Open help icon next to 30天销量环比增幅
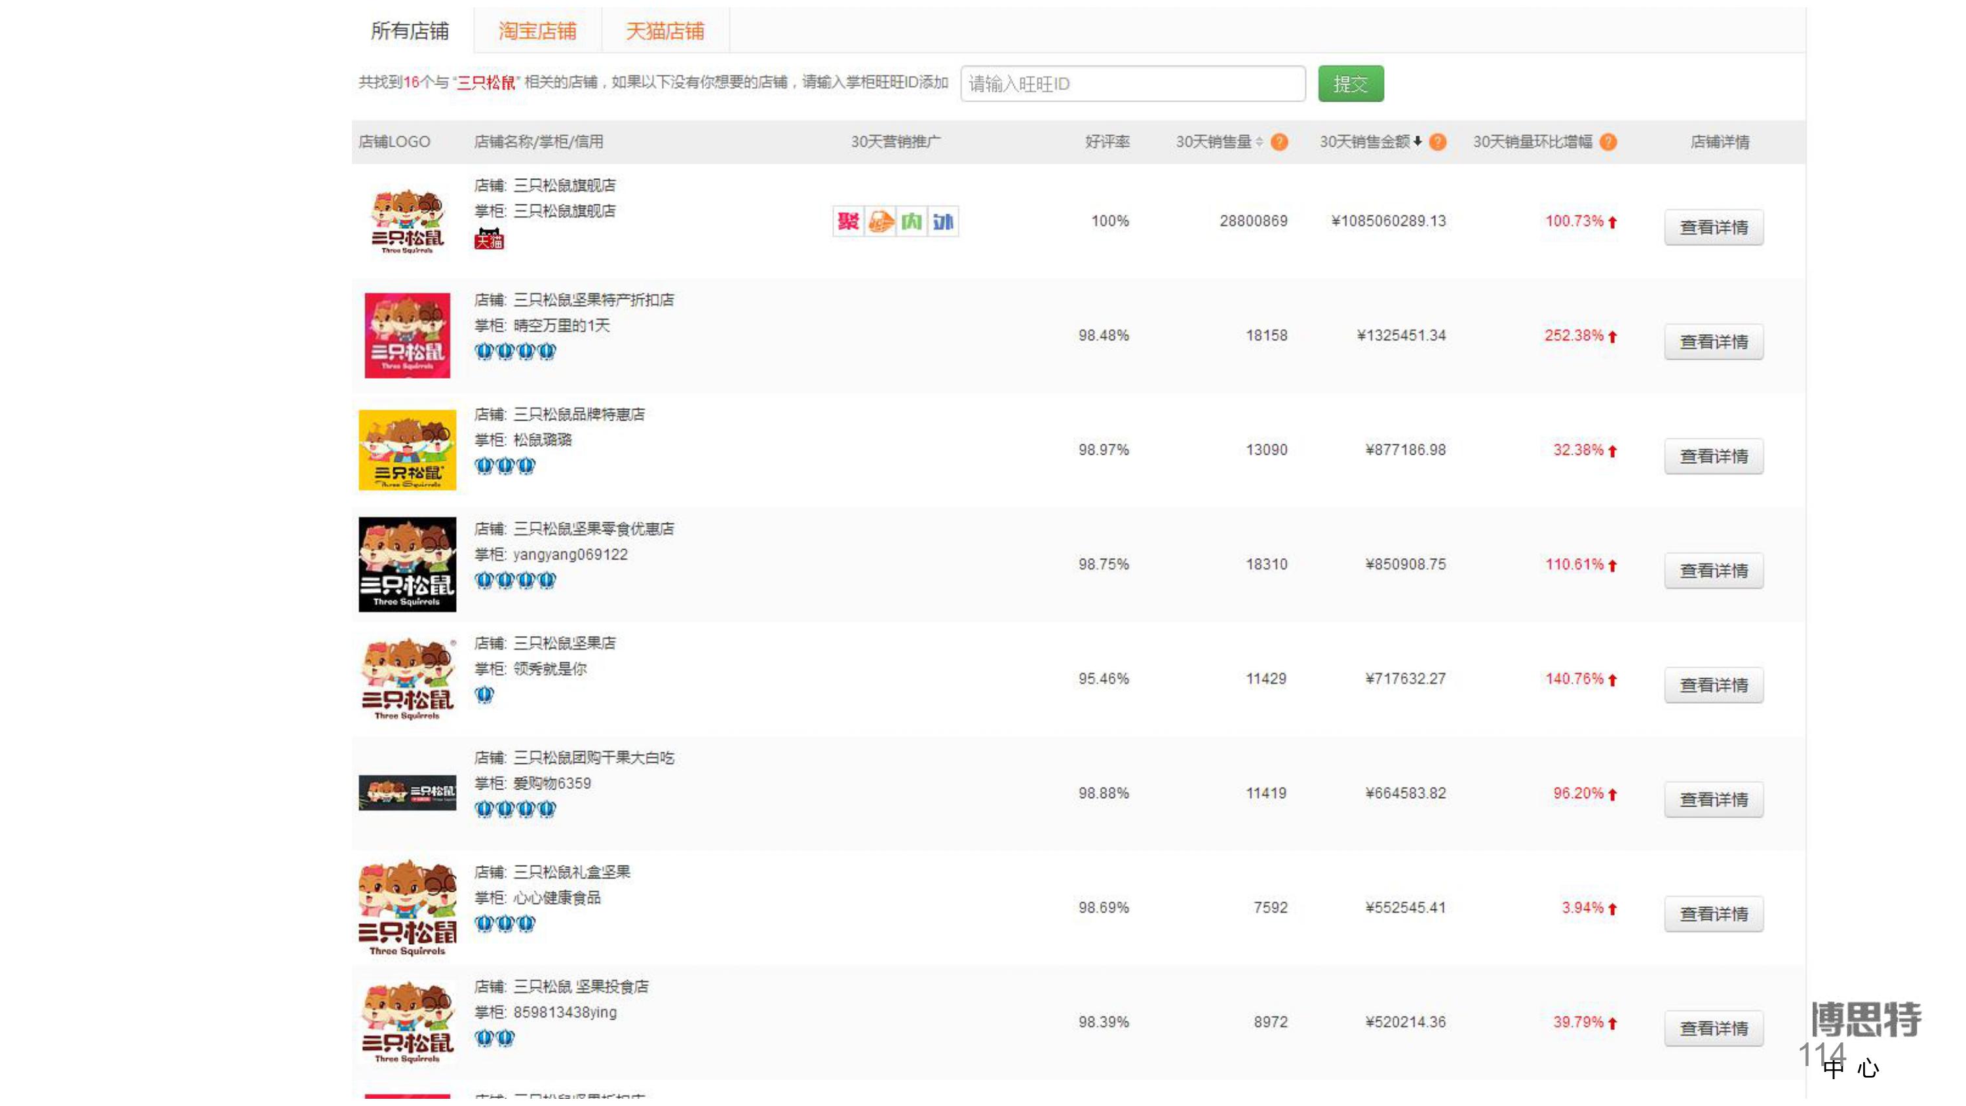Screen dimensions: 1966x1106 1608,142
